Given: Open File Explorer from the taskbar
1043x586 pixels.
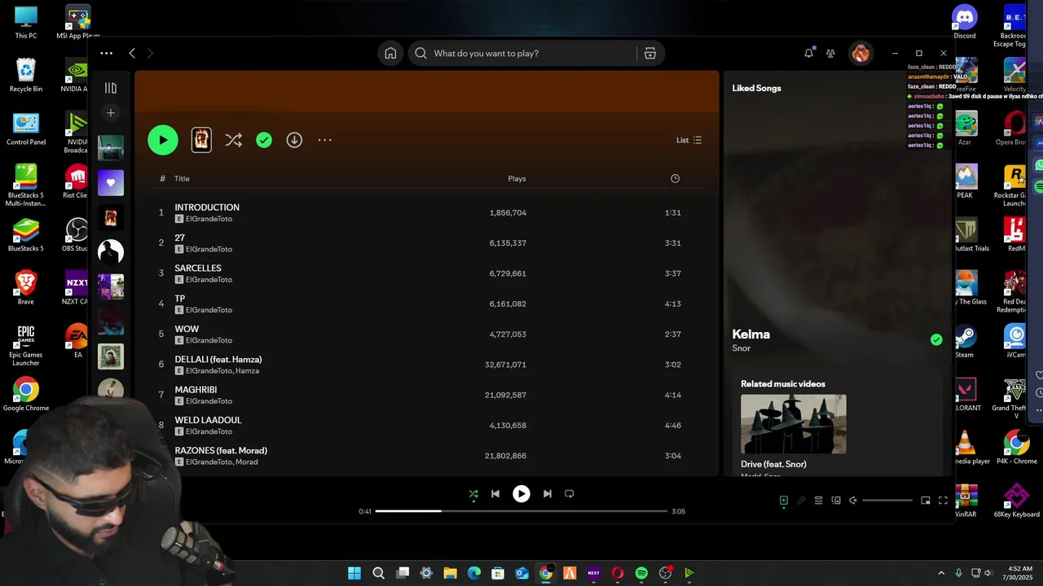Looking at the screenshot, I should (x=450, y=573).
